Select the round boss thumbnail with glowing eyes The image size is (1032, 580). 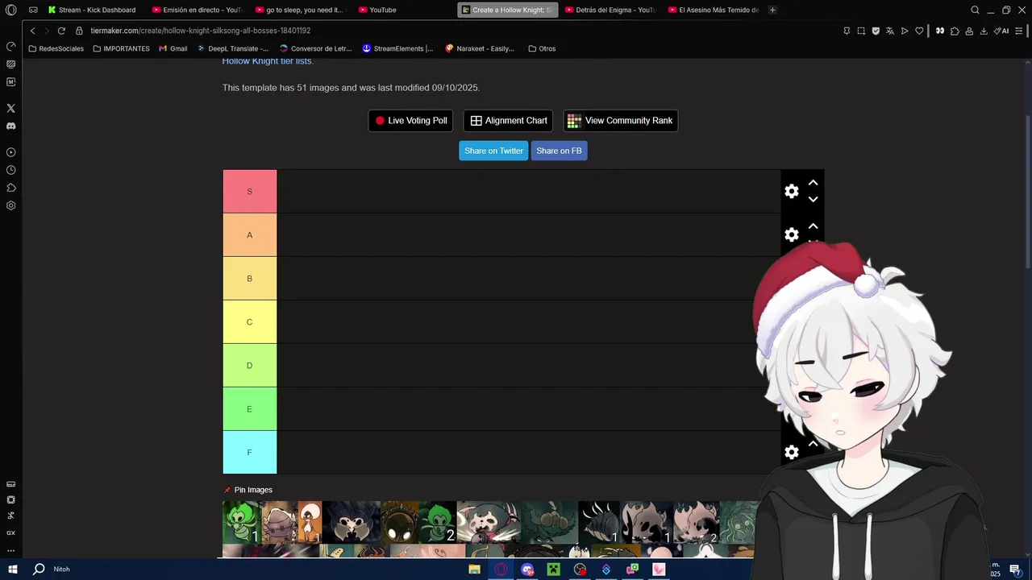pos(400,523)
